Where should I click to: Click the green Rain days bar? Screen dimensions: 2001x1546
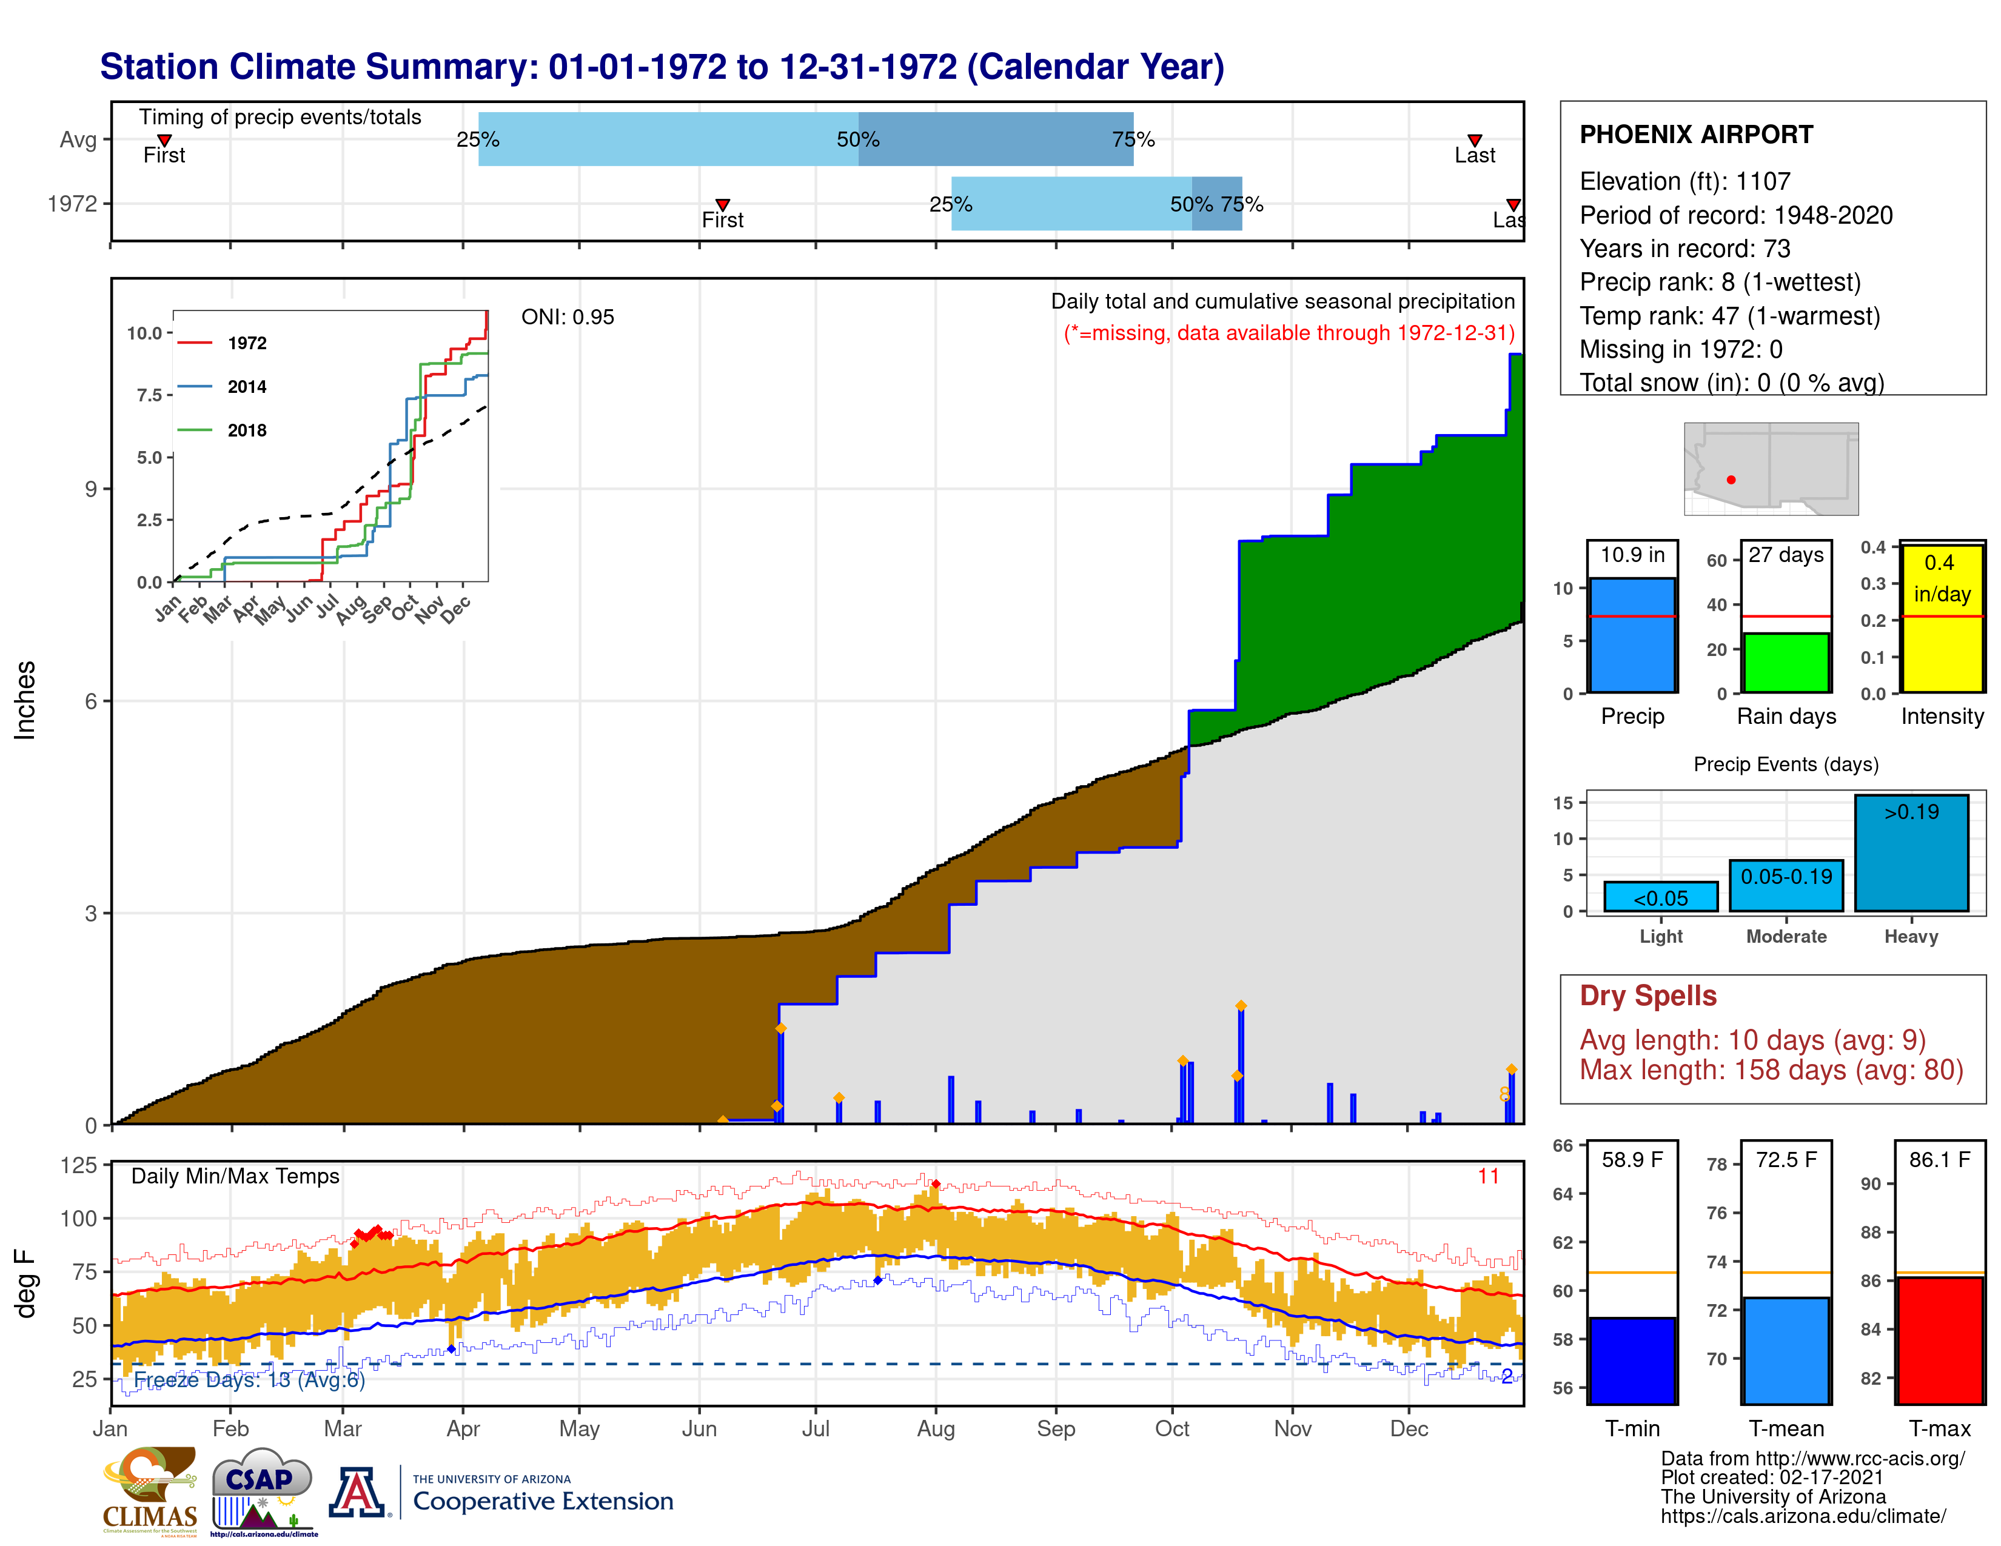point(1786,663)
